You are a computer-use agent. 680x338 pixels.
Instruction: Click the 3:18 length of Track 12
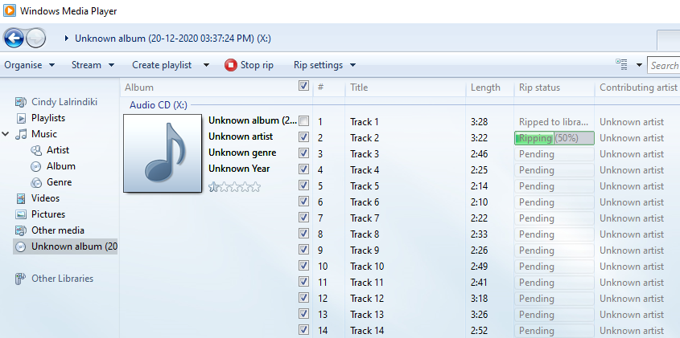(479, 299)
